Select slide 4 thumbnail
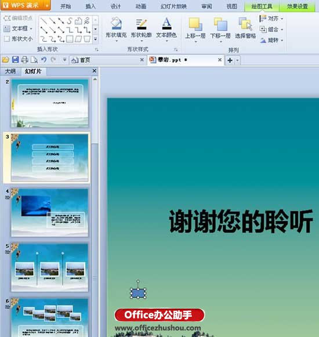319x337 pixels. point(49,212)
